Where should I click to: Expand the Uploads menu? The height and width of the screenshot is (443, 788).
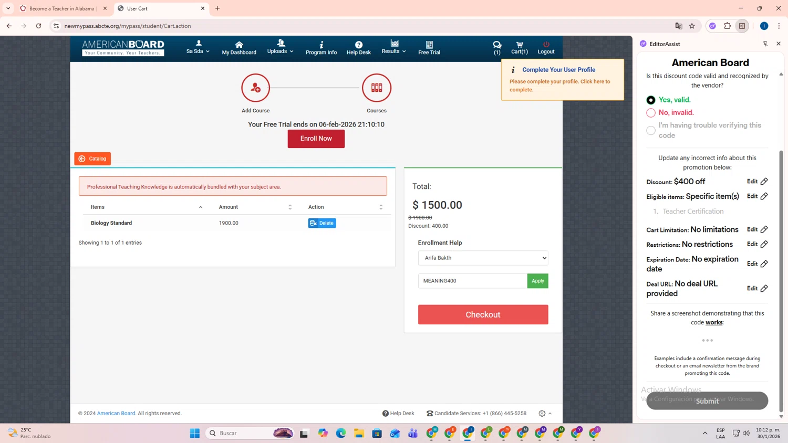280,47
